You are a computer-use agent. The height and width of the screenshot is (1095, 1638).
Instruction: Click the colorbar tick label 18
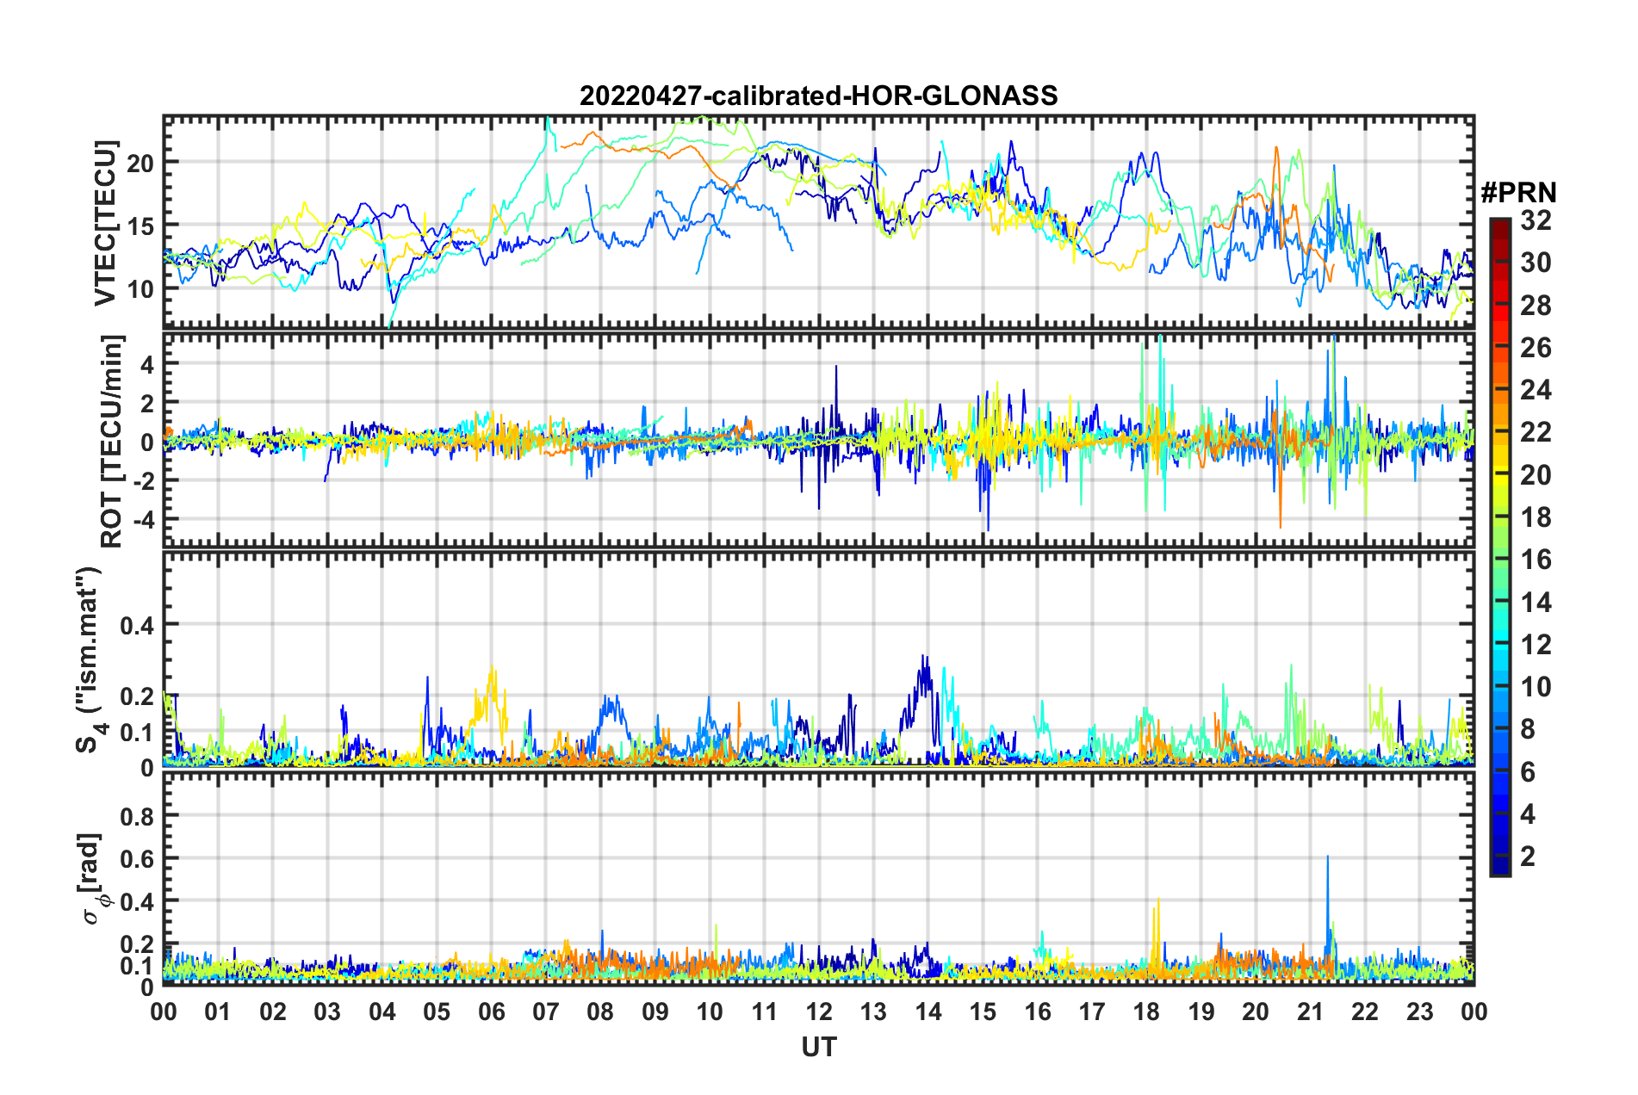pos(1536,517)
